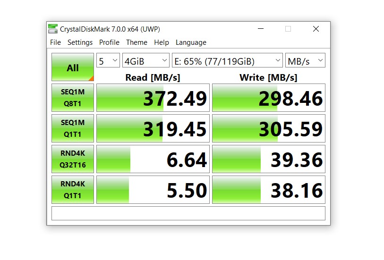Close the CrystalDiskMark window

point(316,29)
